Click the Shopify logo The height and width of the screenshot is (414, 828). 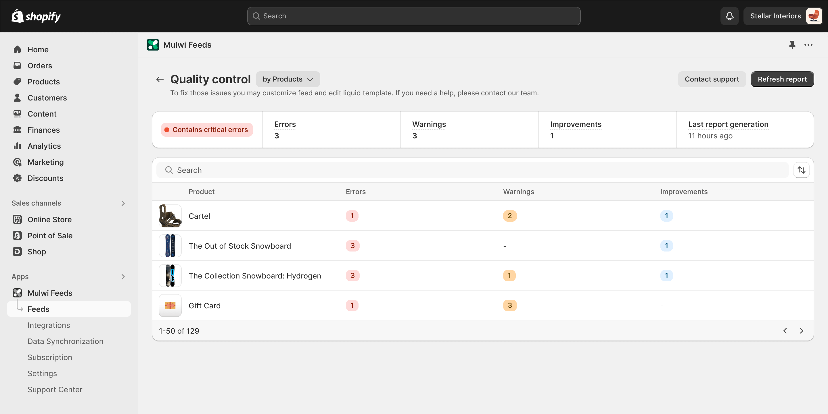point(36,16)
